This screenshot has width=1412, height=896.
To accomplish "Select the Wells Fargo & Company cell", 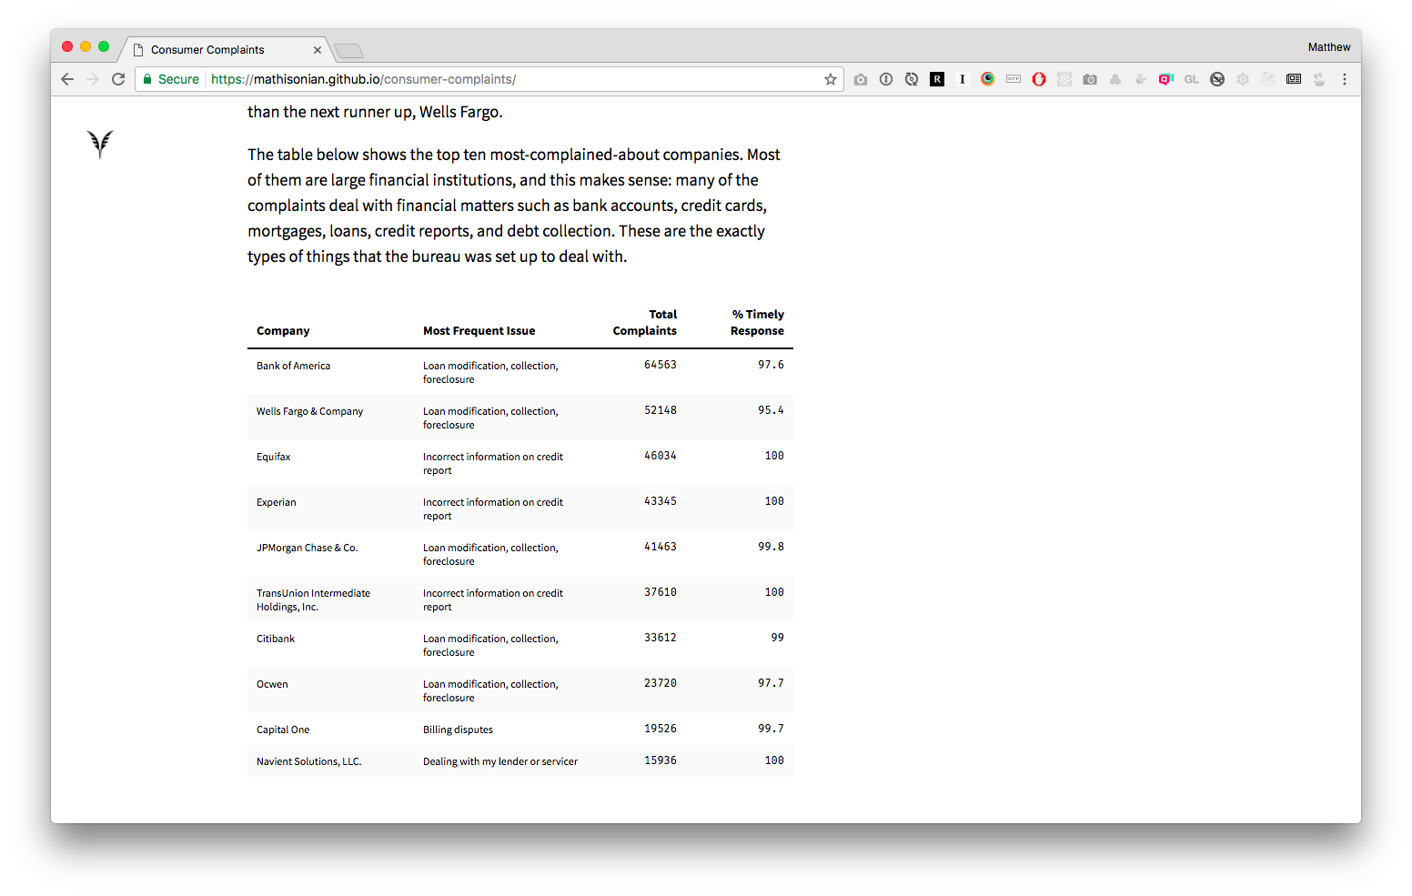I will [309, 411].
